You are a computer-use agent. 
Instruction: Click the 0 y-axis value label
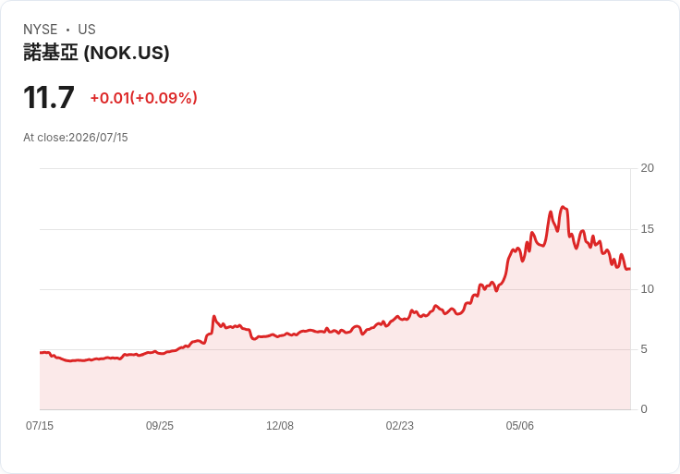[x=644, y=409]
